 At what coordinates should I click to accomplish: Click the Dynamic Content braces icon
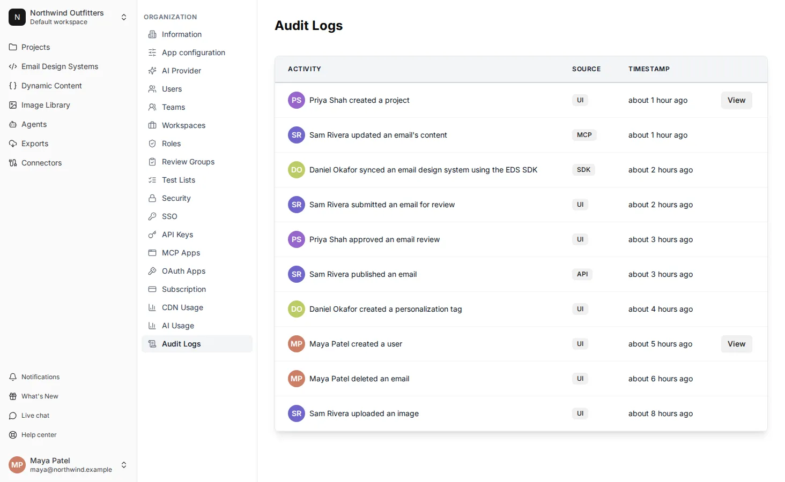[13, 86]
